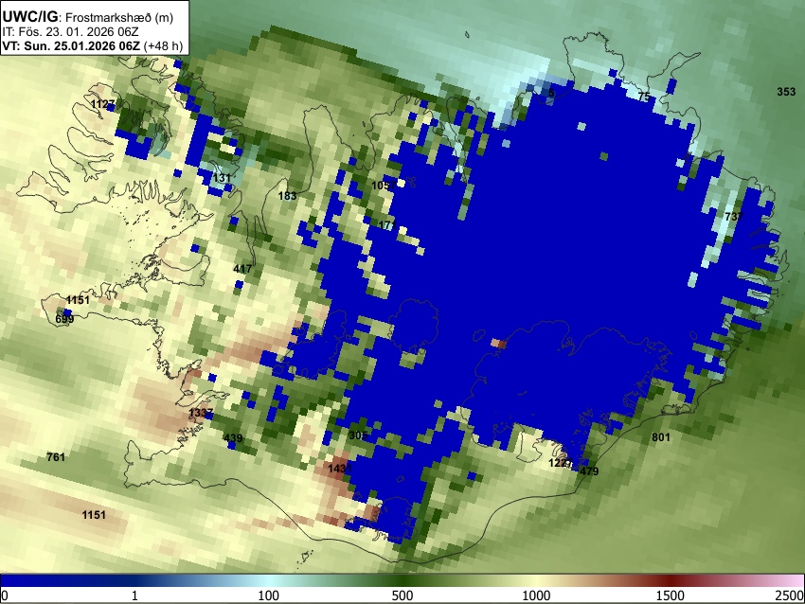Click the 479 map value label
805x604 pixels.
(x=589, y=471)
